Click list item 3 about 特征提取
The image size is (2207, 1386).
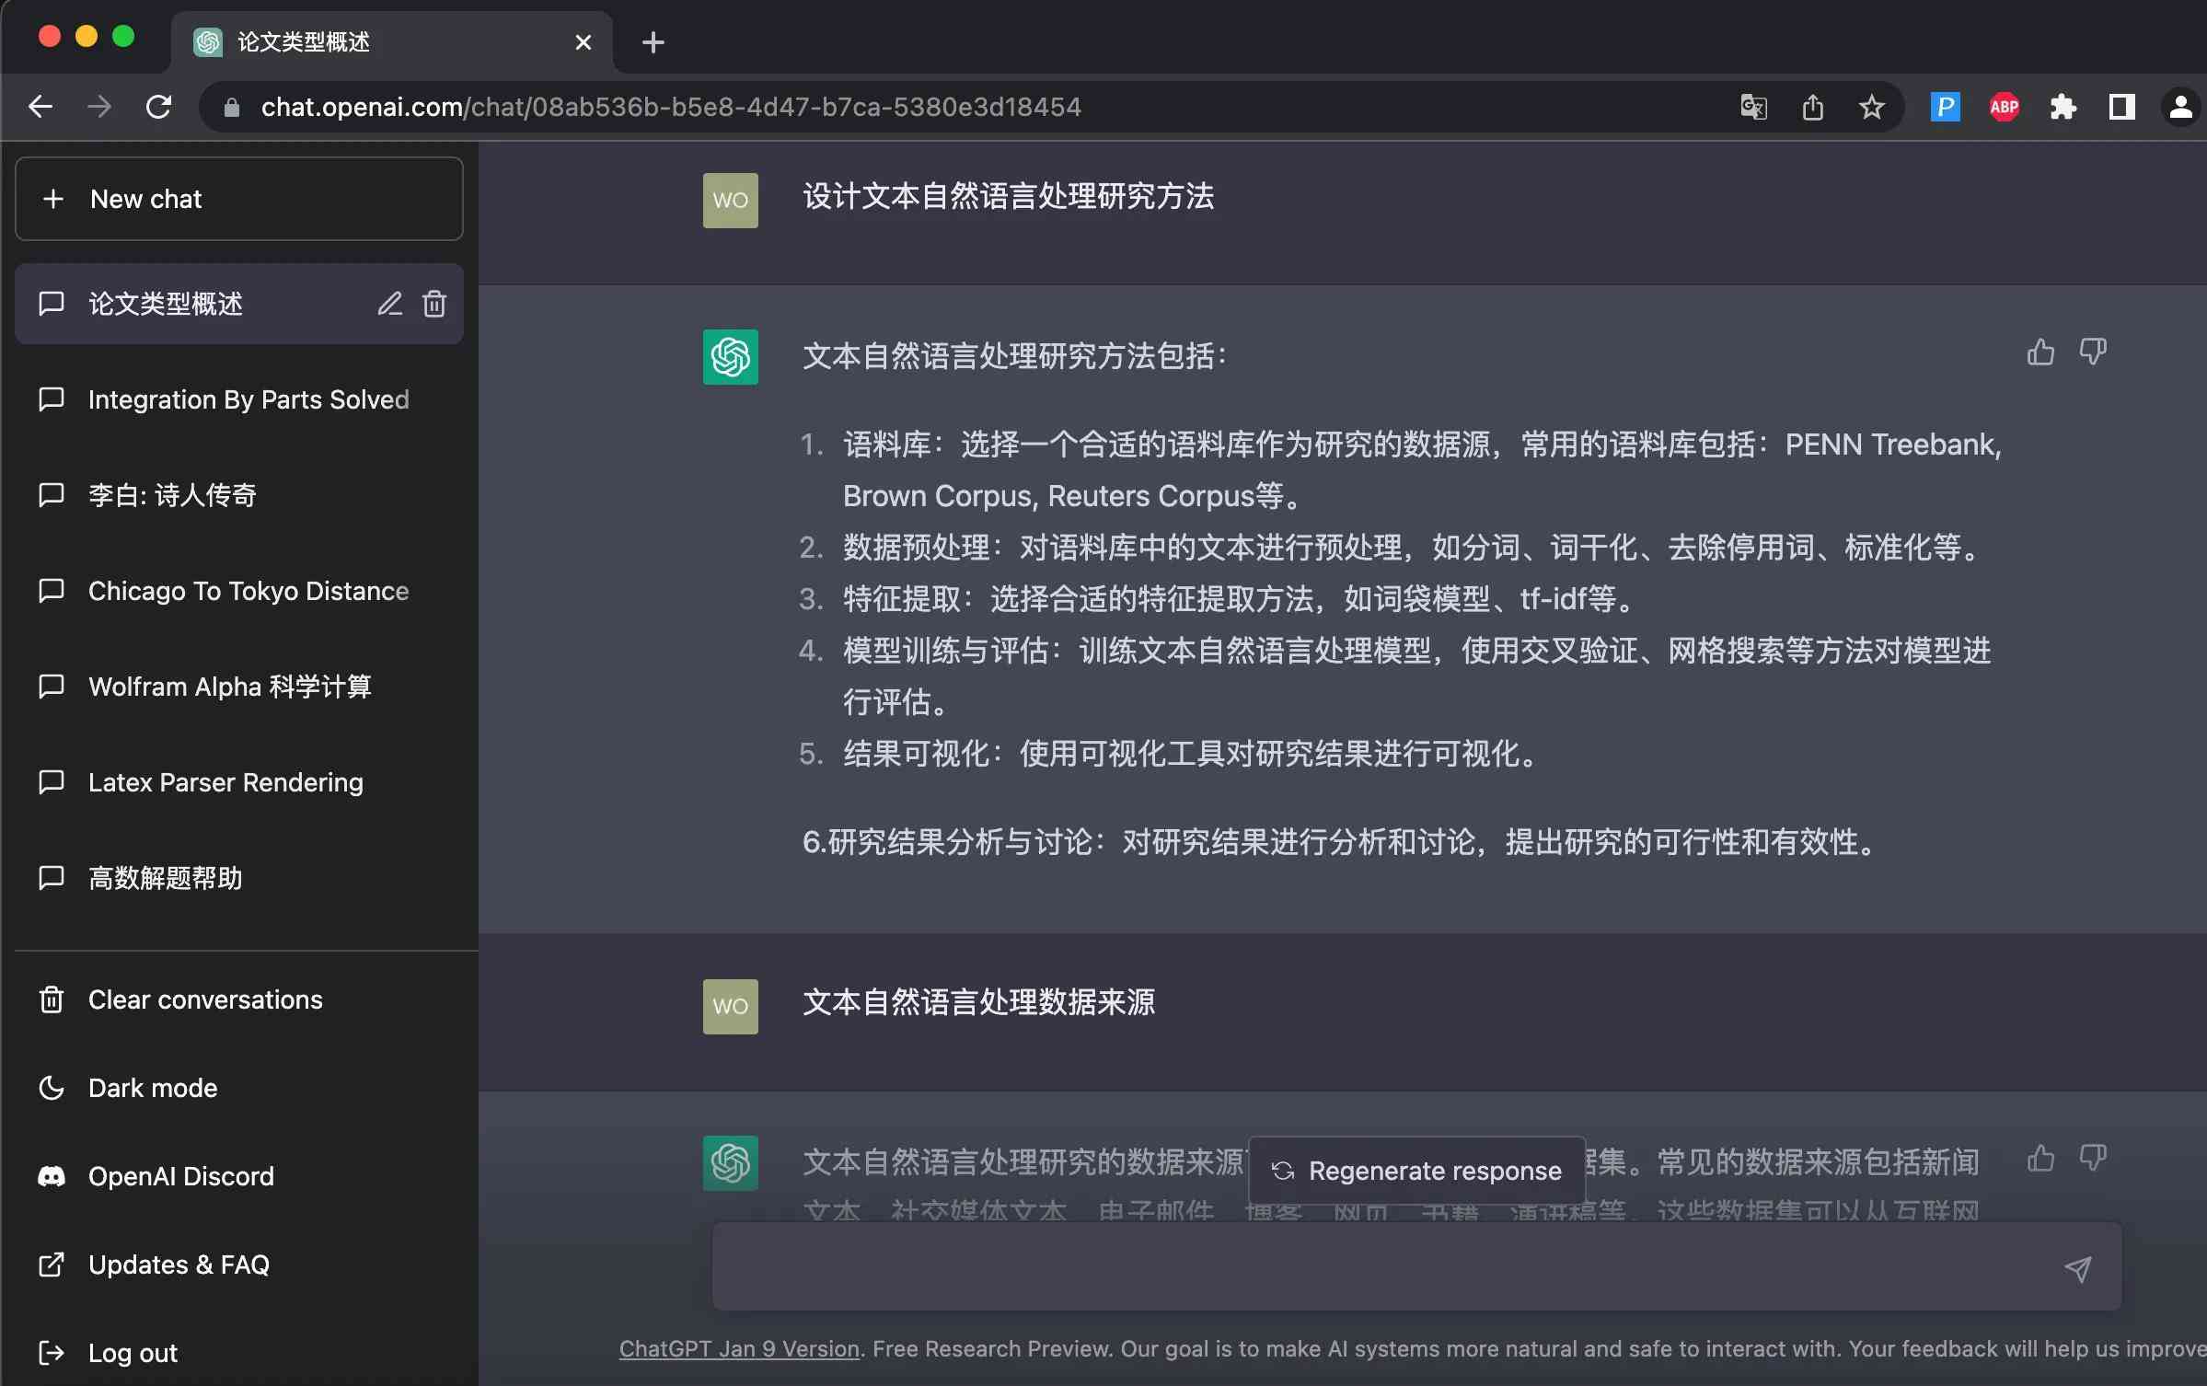click(1239, 599)
